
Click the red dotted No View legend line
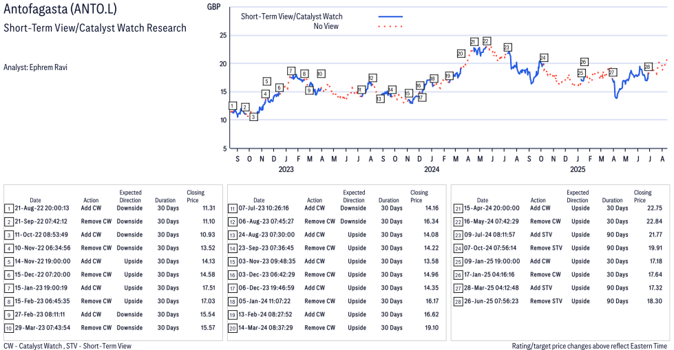coord(390,27)
